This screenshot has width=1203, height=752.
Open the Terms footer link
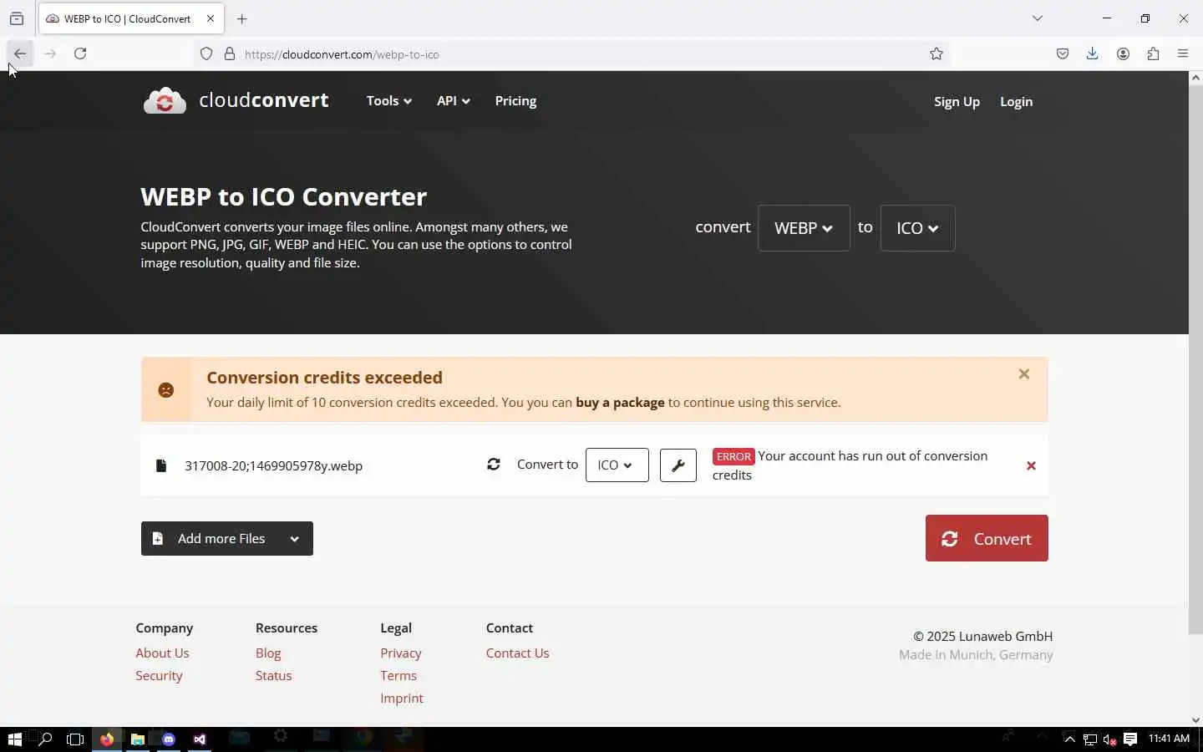398,675
